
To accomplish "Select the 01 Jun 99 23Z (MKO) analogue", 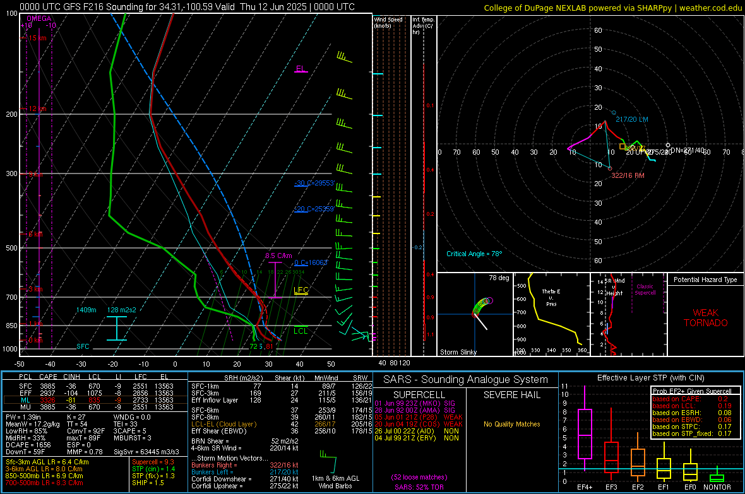I will pos(415,403).
